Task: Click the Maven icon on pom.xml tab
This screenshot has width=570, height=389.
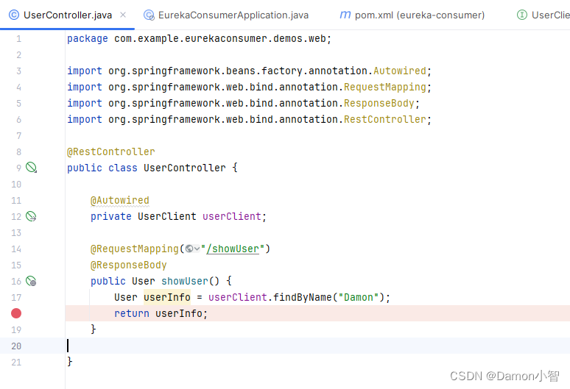Action: pos(345,15)
